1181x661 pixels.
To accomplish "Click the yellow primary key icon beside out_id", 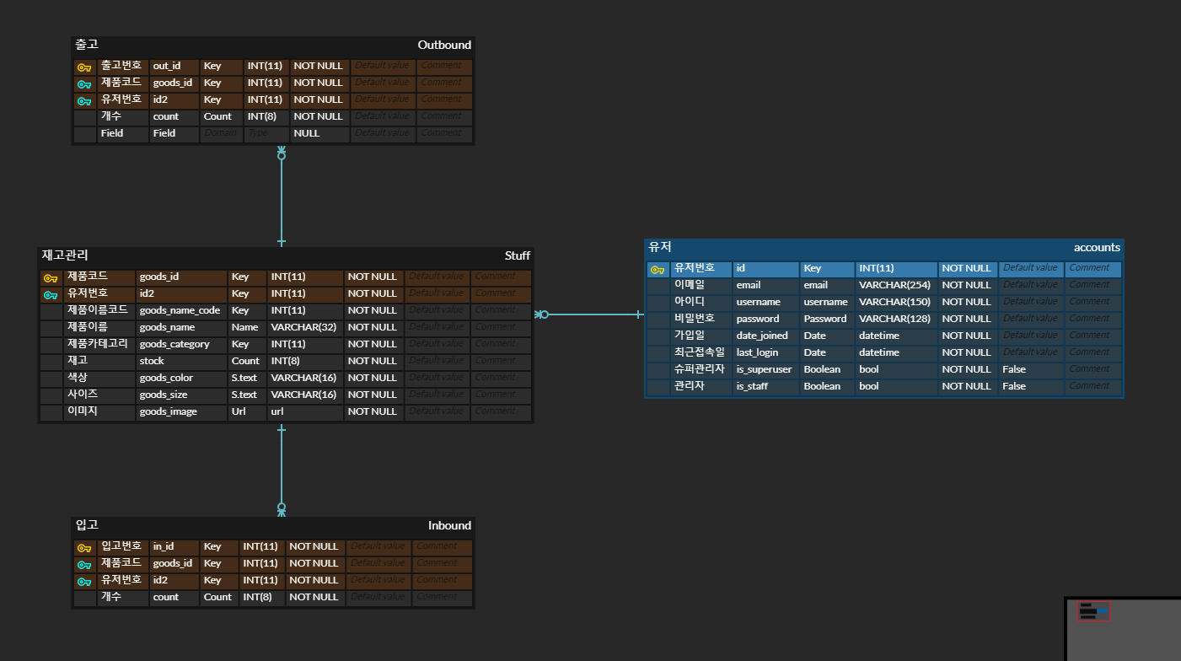I will (x=84, y=67).
